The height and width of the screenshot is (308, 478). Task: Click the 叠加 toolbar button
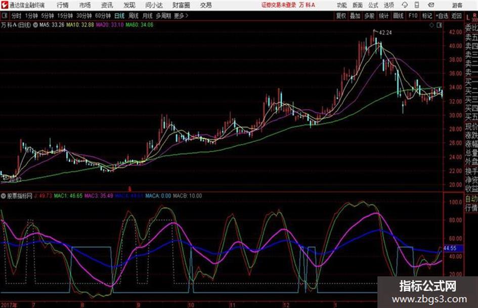click(355, 16)
